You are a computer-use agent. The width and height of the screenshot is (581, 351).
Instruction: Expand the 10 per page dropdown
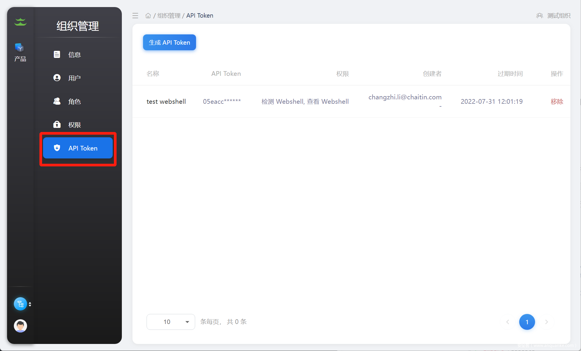[x=171, y=322]
